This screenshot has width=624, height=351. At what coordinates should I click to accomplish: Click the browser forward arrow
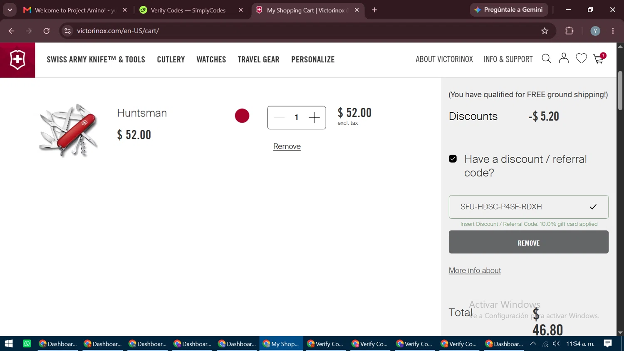29,31
